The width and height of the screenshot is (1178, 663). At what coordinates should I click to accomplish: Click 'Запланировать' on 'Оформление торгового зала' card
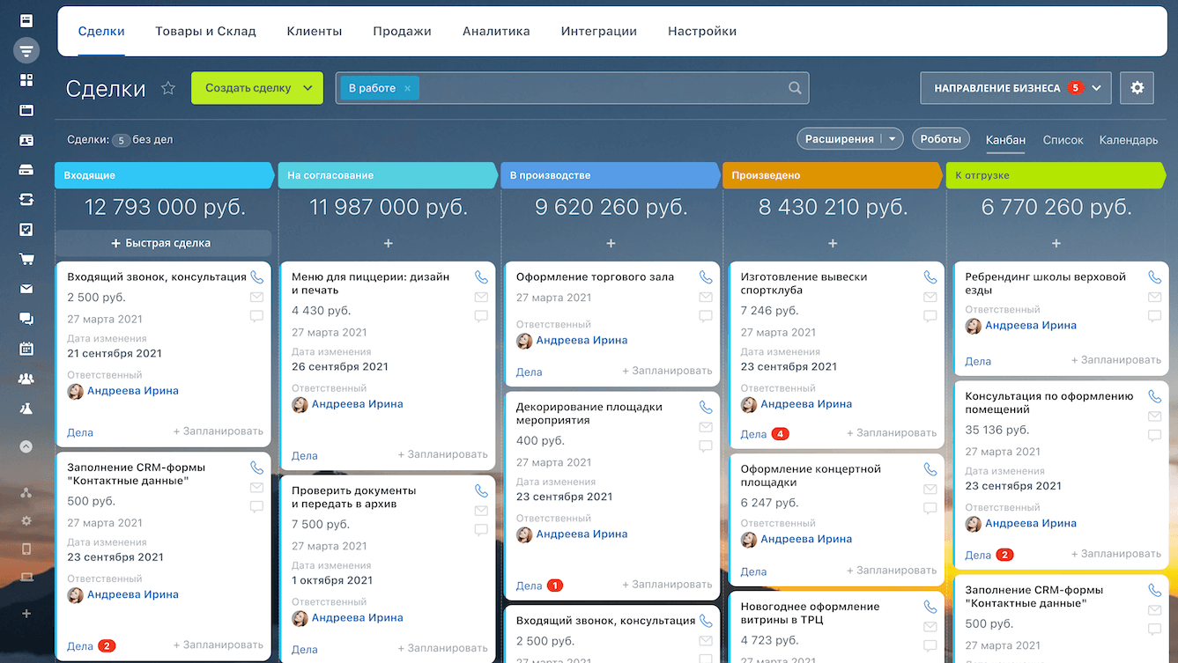click(667, 372)
